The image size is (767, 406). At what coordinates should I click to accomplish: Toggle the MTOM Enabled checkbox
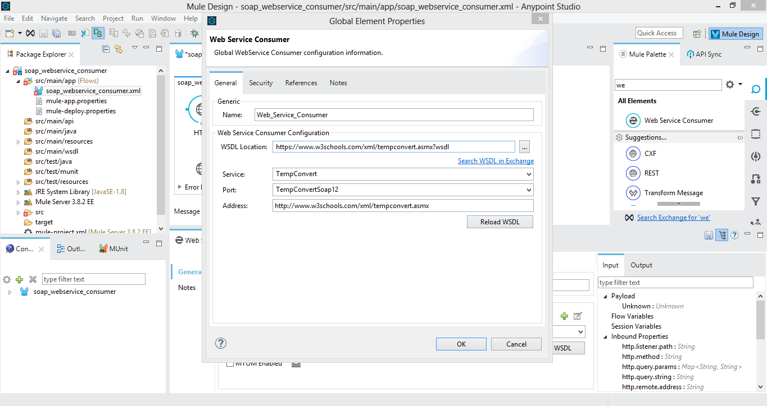click(230, 363)
